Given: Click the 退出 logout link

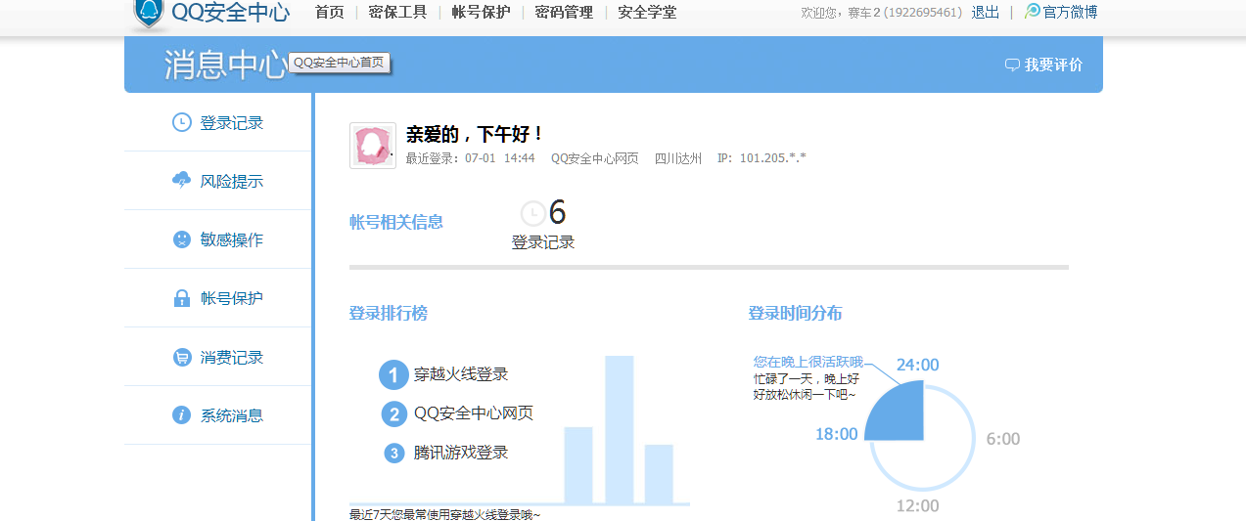Looking at the screenshot, I should [986, 12].
